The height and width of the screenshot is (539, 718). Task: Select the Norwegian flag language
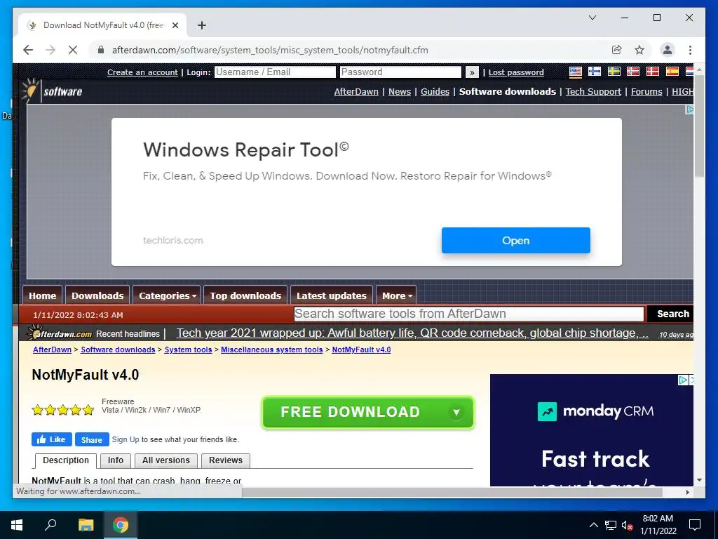(633, 72)
